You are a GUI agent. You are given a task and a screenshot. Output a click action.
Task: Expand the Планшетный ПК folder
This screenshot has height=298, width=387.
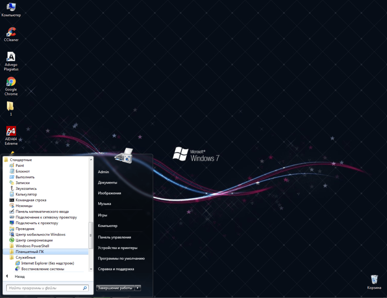coord(45,251)
